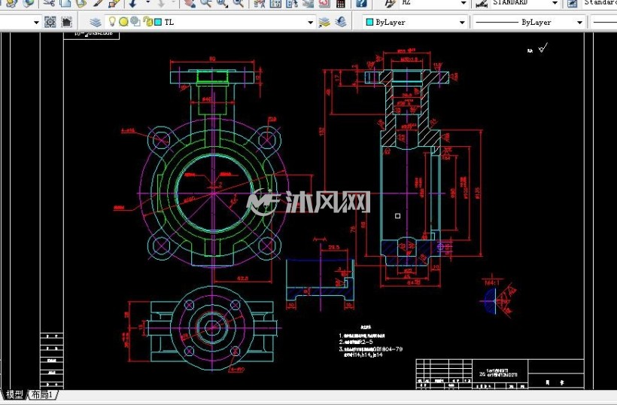The width and height of the screenshot is (617, 405).
Task: Switch to the 模型 model tab
Action: coord(14,394)
